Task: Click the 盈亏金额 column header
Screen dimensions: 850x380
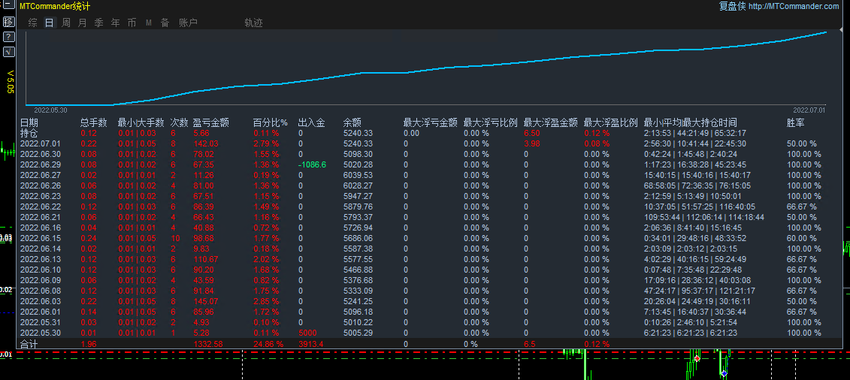Action: click(211, 123)
